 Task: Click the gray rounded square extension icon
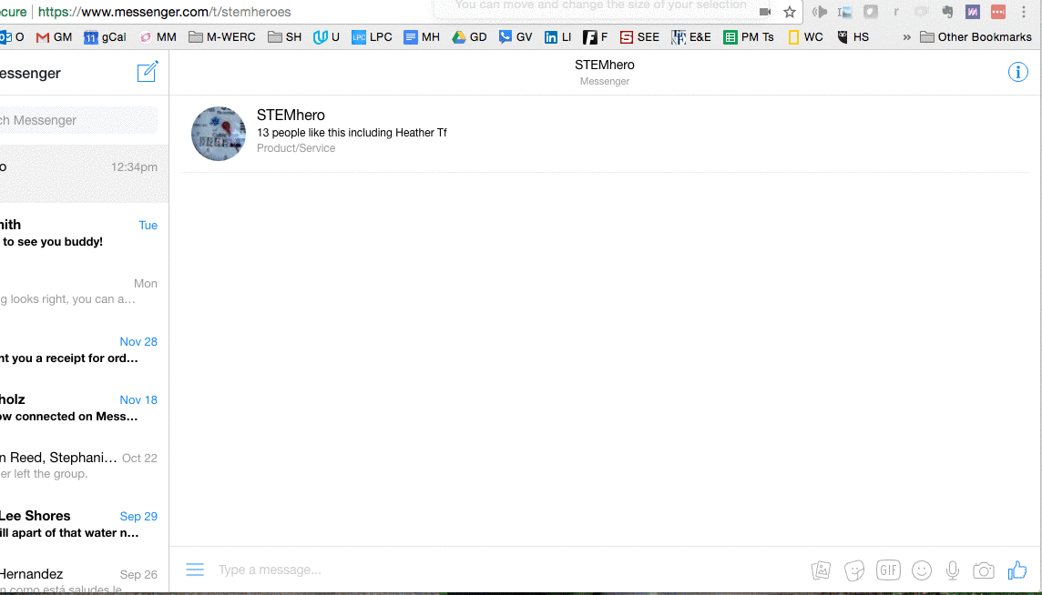click(871, 12)
